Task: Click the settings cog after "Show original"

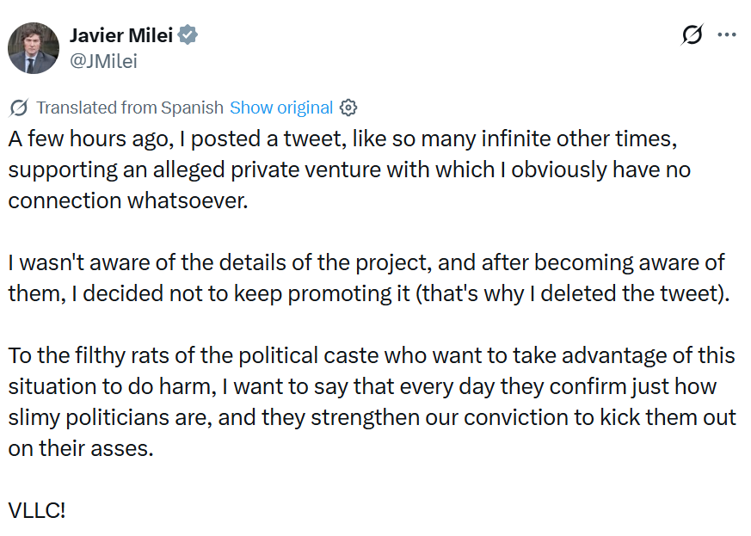Action: coord(348,108)
